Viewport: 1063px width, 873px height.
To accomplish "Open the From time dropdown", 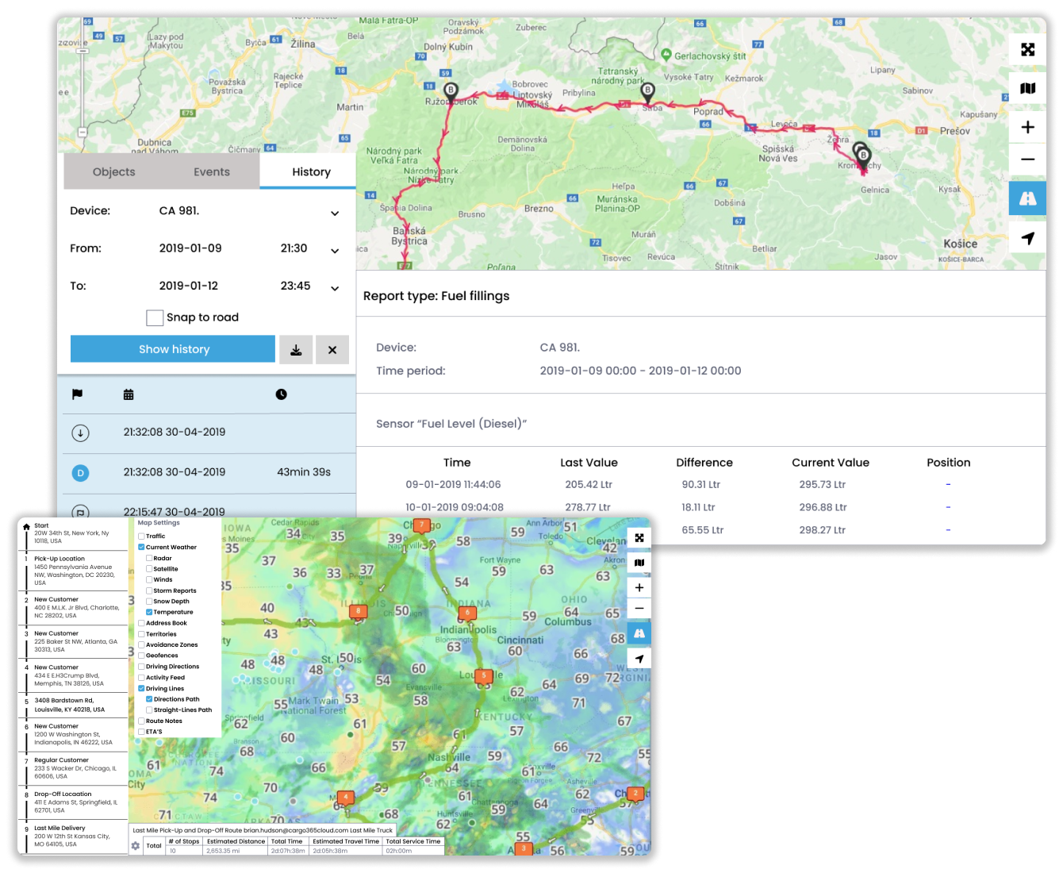I will click(x=335, y=250).
